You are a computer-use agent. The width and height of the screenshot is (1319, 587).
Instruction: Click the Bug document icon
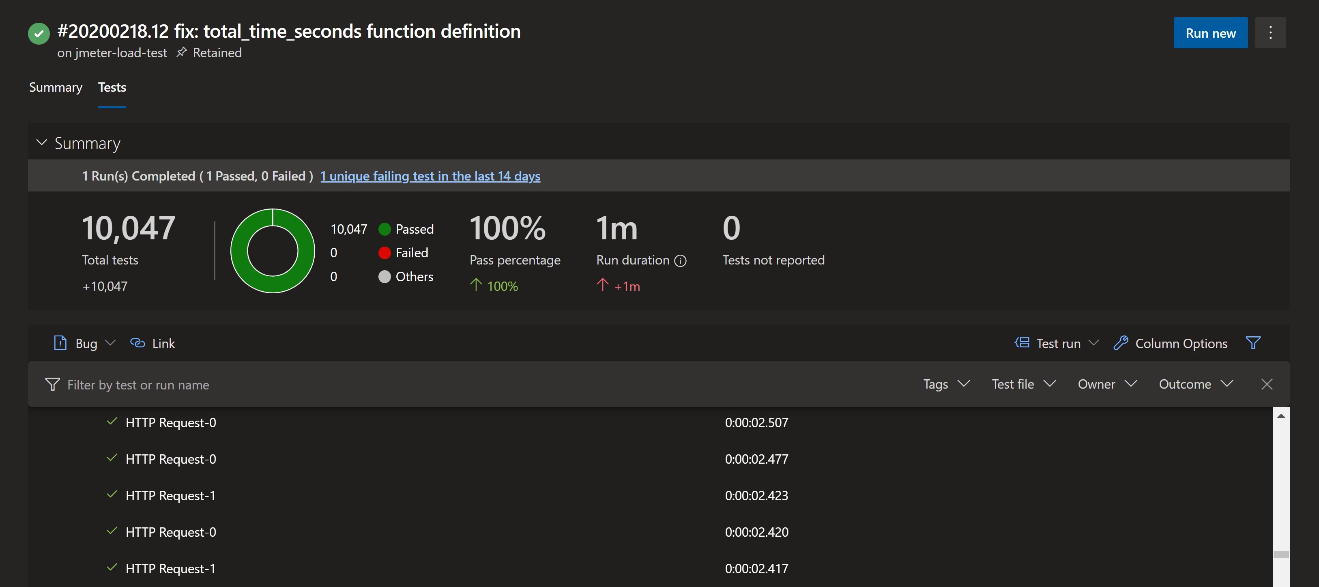point(60,343)
